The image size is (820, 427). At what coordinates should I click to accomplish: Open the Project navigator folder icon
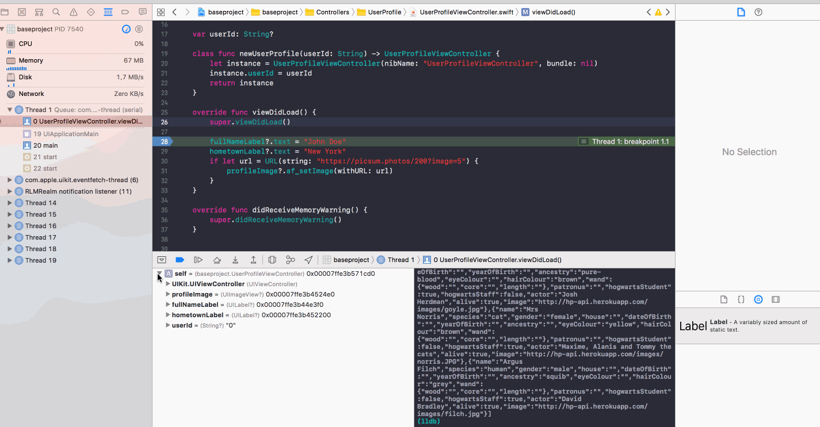(x=5, y=11)
